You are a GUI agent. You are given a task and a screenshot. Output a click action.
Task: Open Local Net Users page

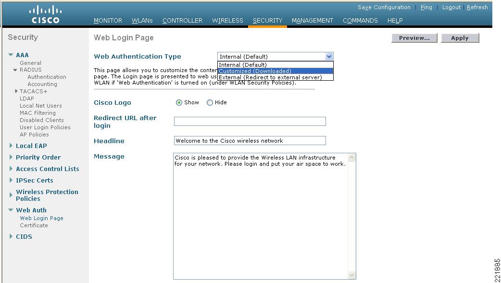point(40,106)
